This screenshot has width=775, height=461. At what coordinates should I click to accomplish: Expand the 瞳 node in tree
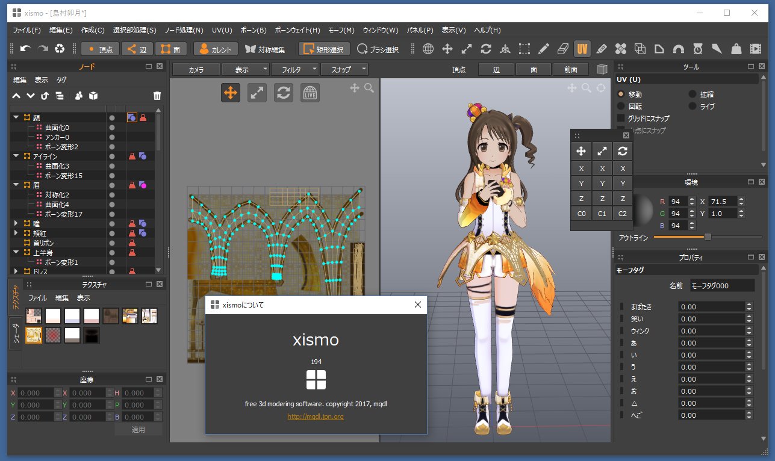point(16,223)
